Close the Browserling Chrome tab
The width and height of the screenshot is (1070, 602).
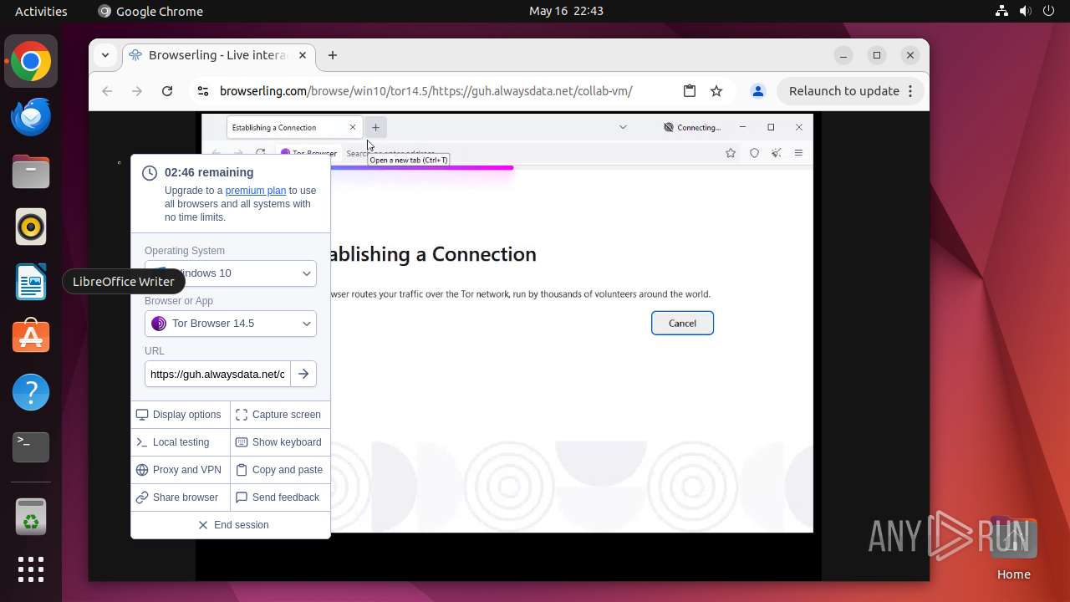tap(303, 55)
